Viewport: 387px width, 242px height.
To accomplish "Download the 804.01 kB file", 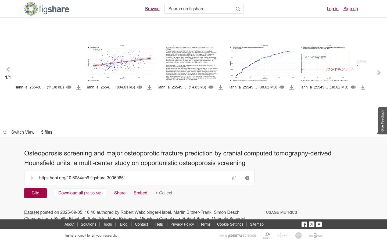I will coord(149,87).
